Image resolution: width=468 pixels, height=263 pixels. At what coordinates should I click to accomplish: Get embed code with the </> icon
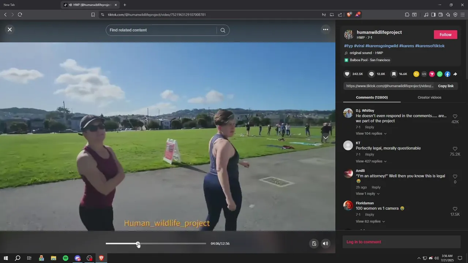coord(424,74)
